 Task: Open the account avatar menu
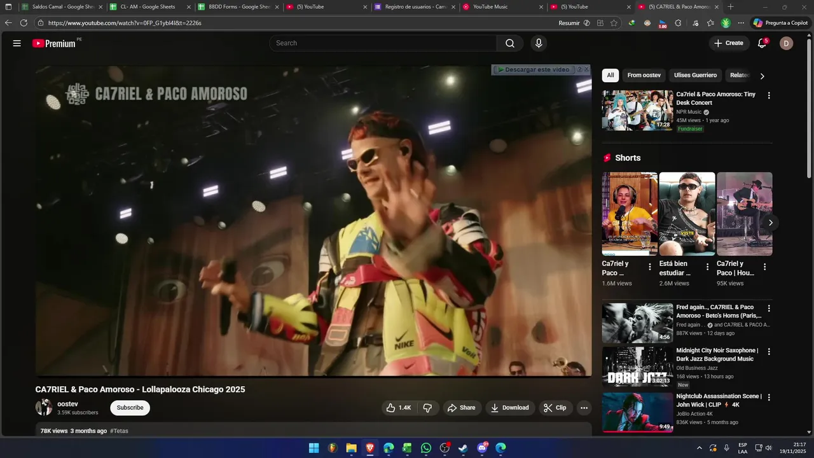click(786, 43)
